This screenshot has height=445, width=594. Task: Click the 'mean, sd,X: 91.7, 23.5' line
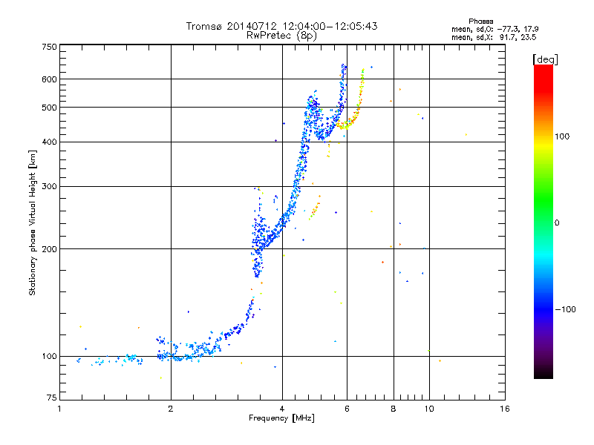(x=494, y=37)
